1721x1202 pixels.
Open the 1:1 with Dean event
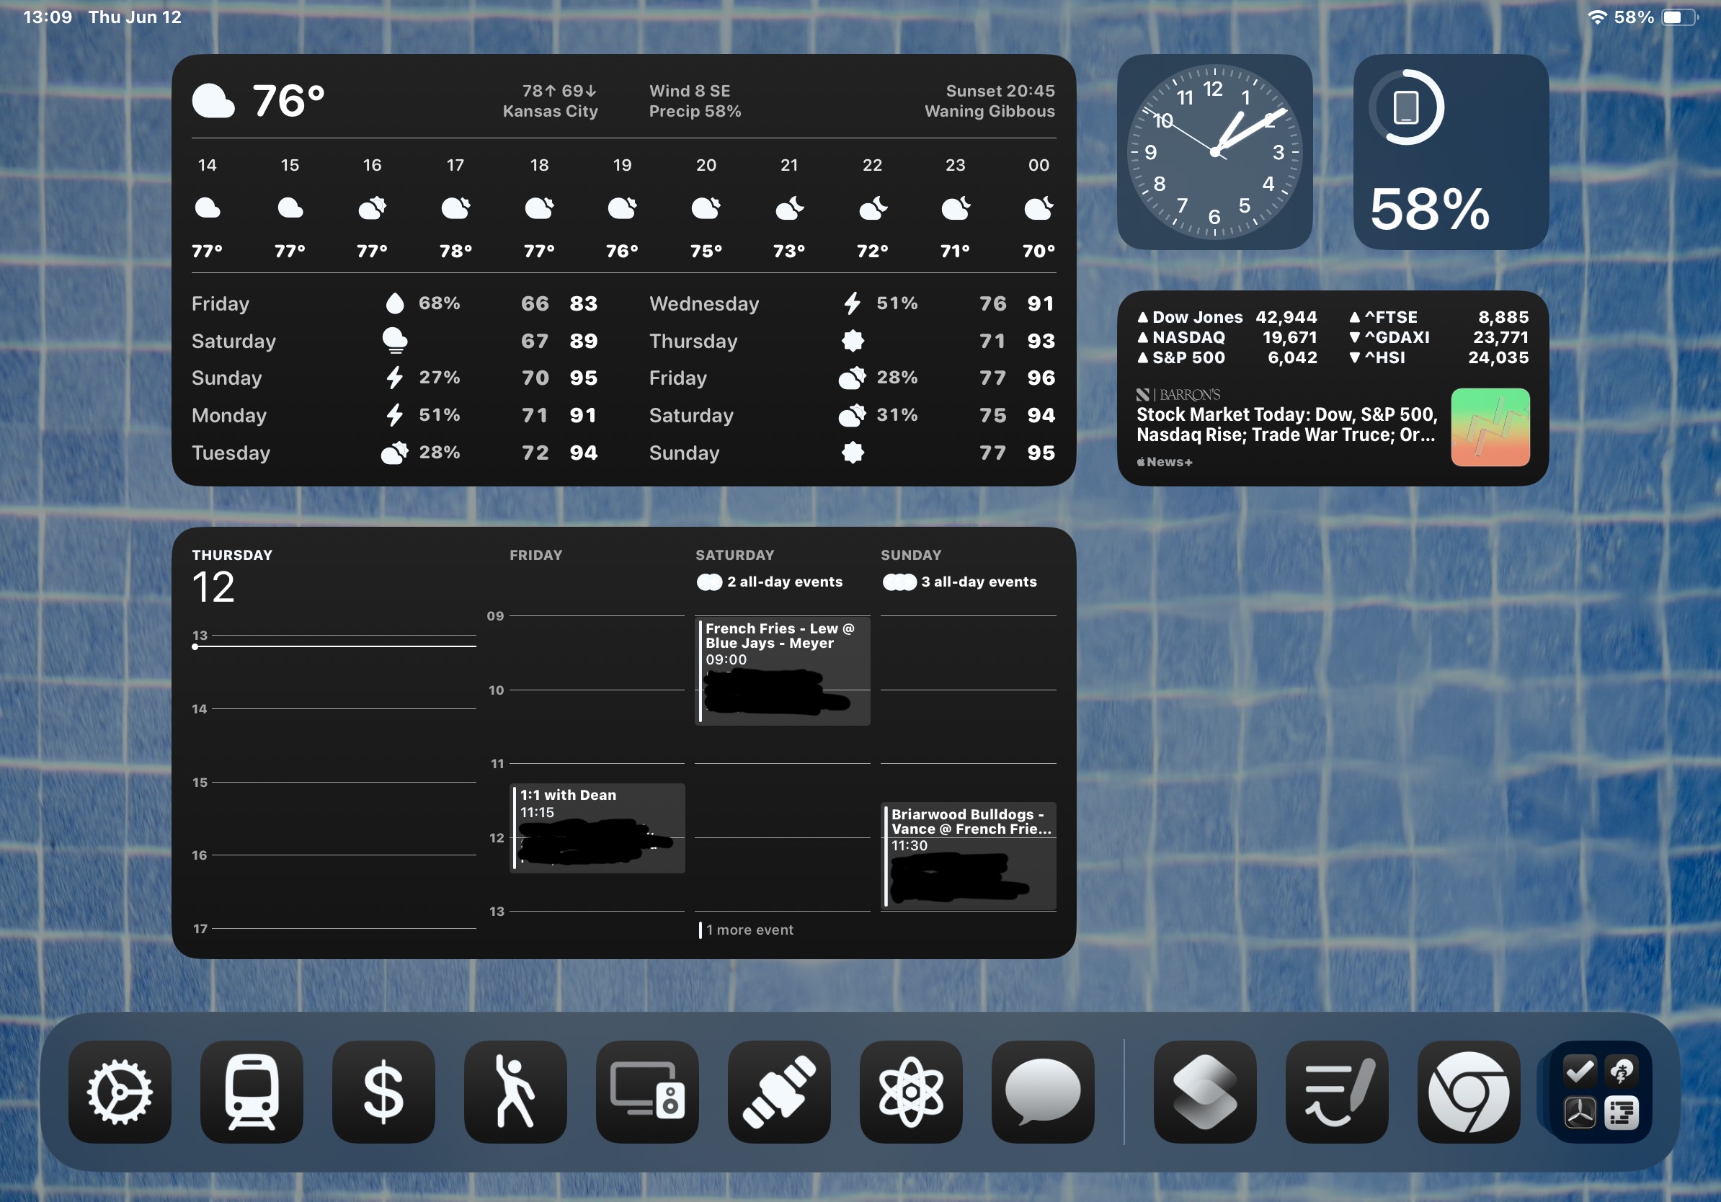[597, 828]
